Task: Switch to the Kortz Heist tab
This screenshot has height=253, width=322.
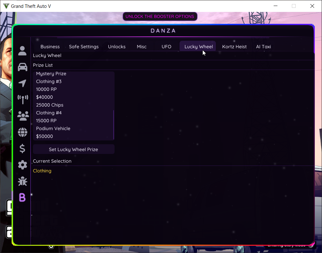Action: [x=234, y=47]
